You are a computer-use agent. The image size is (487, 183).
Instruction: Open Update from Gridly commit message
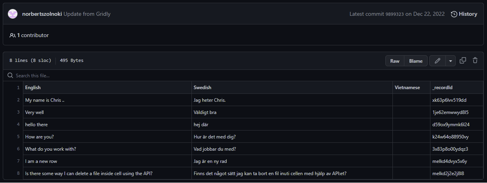(87, 14)
